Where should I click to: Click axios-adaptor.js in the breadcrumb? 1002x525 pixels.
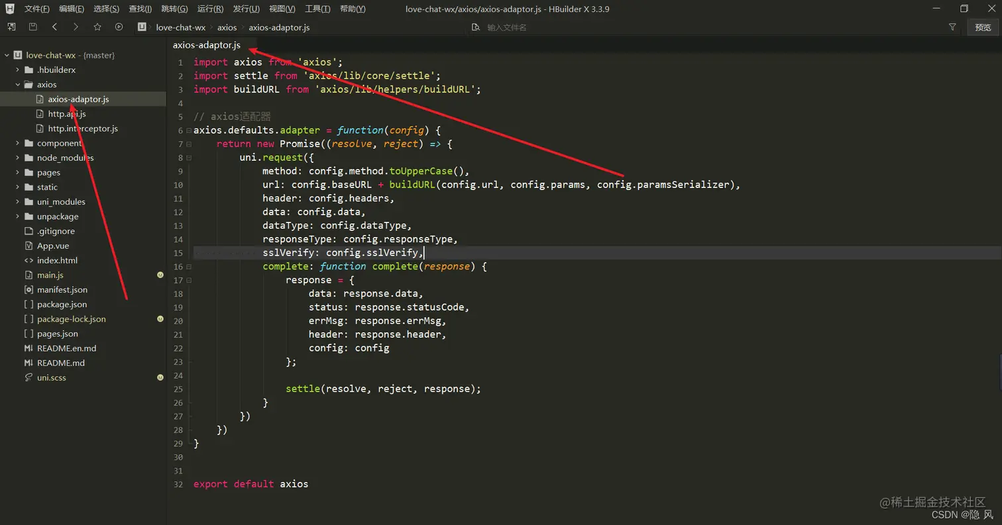click(279, 27)
